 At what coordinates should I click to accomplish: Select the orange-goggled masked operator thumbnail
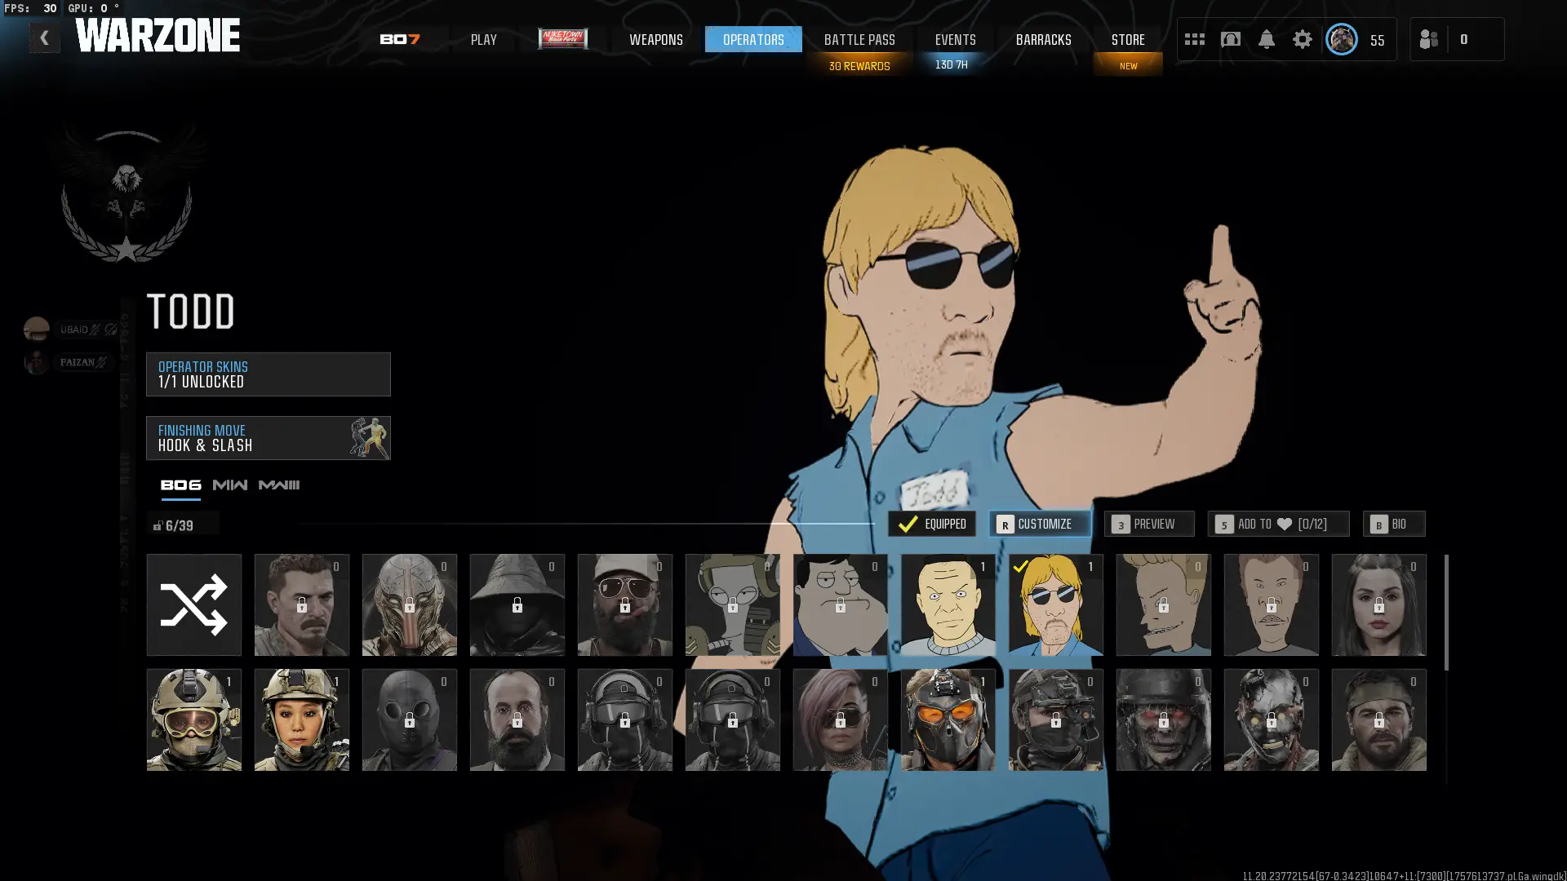[948, 720]
